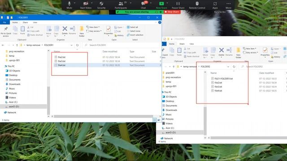This screenshot has height=161, width=287.
Task: Refresh the FOLDER2 window
Action: click(234, 67)
